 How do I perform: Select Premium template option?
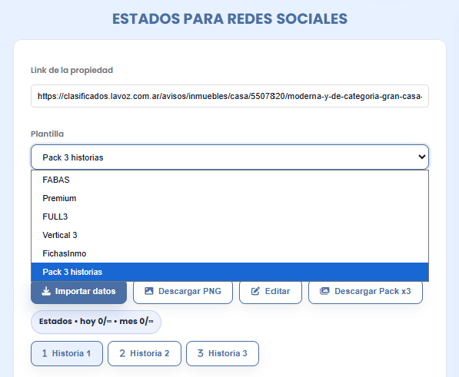230,198
